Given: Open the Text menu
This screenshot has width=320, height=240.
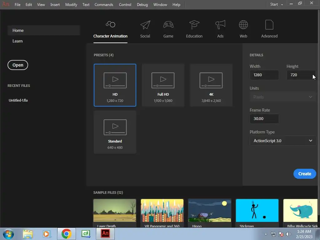Looking at the screenshot, I should (86, 4).
